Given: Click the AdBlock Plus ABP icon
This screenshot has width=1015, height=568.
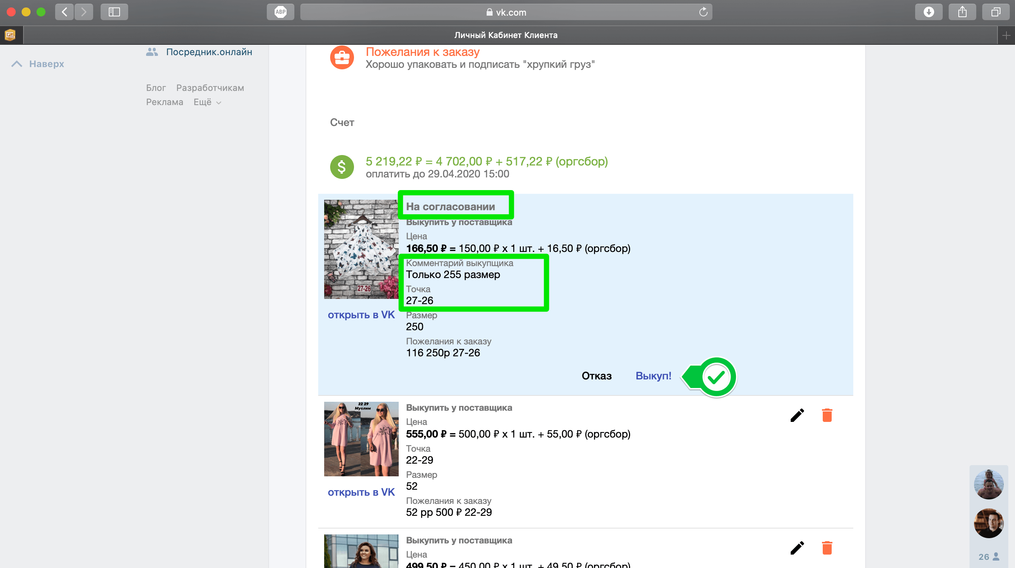Looking at the screenshot, I should [280, 12].
